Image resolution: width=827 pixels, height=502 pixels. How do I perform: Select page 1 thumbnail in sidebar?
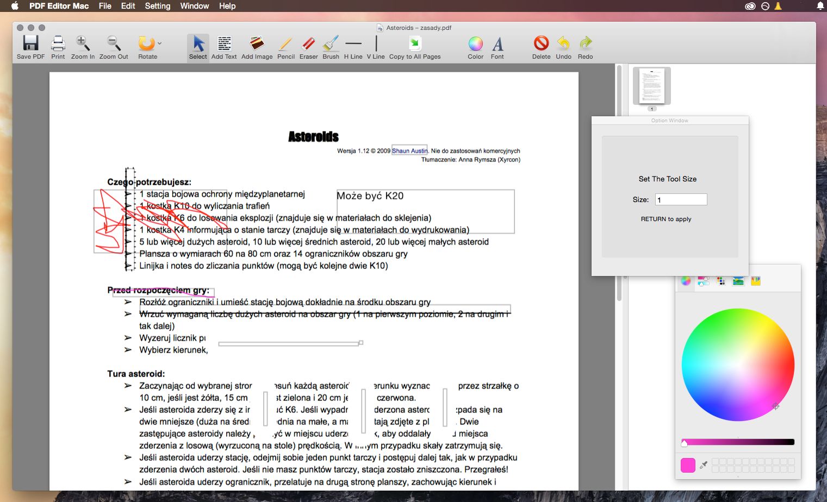point(652,85)
